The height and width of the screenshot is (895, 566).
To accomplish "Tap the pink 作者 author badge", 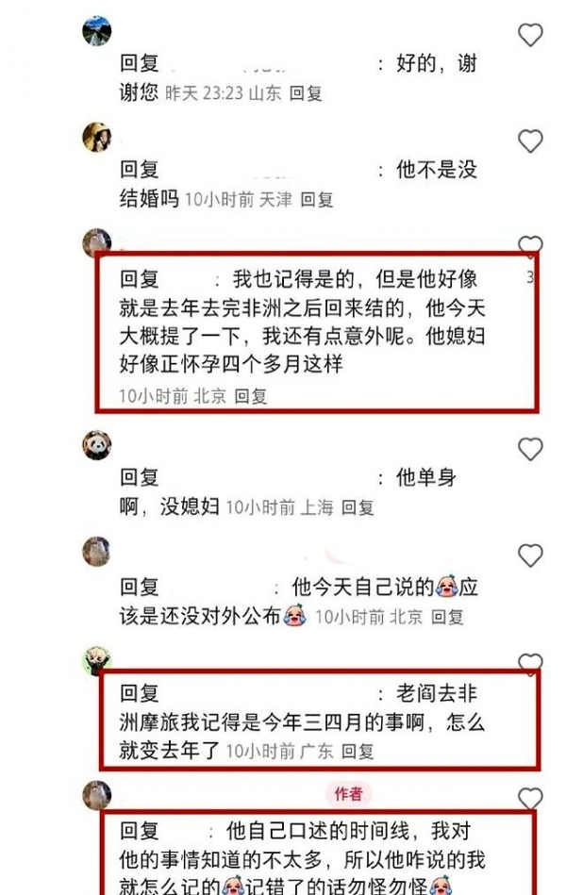I will [x=348, y=793].
